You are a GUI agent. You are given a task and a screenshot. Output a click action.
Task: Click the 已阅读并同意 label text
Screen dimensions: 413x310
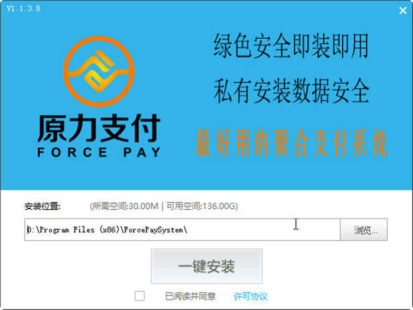[x=190, y=296]
